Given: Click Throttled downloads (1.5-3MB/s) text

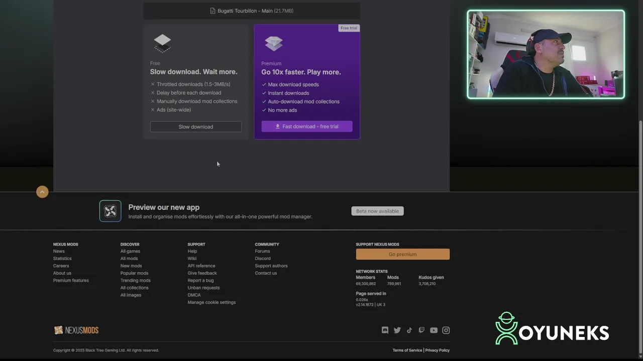Looking at the screenshot, I should (193, 84).
